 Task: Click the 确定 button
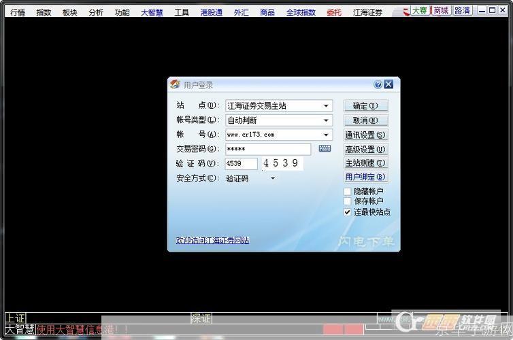[366, 106]
